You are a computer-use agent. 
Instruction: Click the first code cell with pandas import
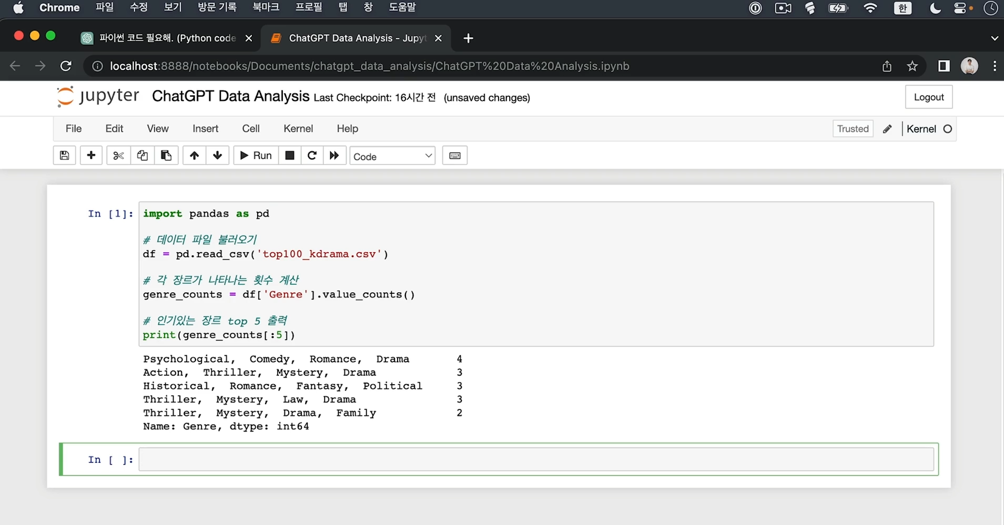(536, 274)
